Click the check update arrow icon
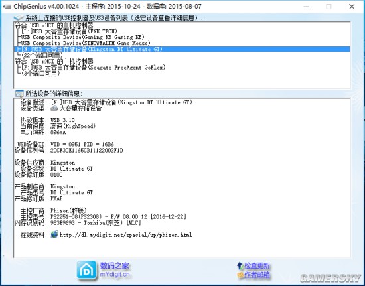365x286 pixels. pyautogui.click(x=240, y=265)
